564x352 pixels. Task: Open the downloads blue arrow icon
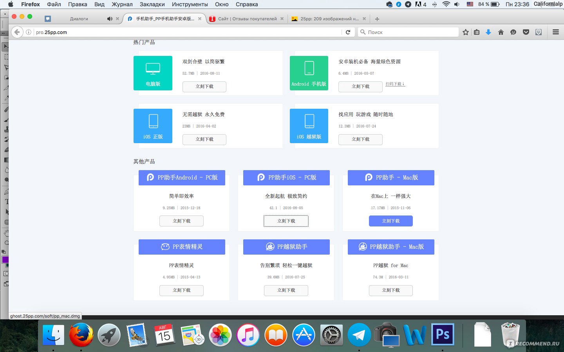pyautogui.click(x=488, y=32)
